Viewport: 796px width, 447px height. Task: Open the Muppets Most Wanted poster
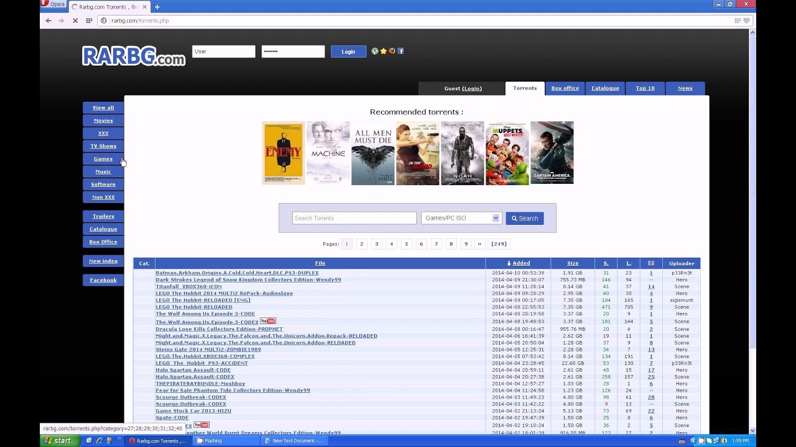[x=507, y=153]
